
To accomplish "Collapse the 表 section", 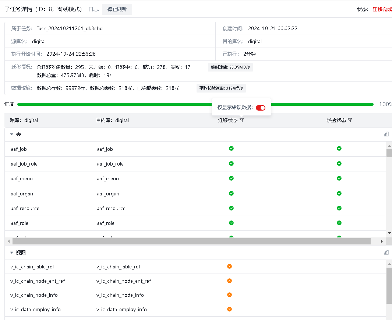I will coord(11,135).
